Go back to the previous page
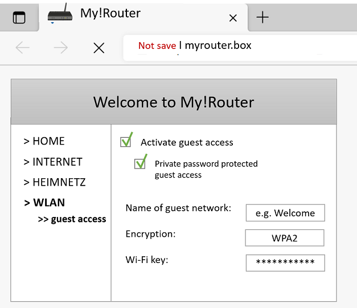357x308 pixels. pos(23,48)
